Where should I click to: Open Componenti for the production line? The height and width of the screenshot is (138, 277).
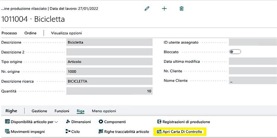112,122
